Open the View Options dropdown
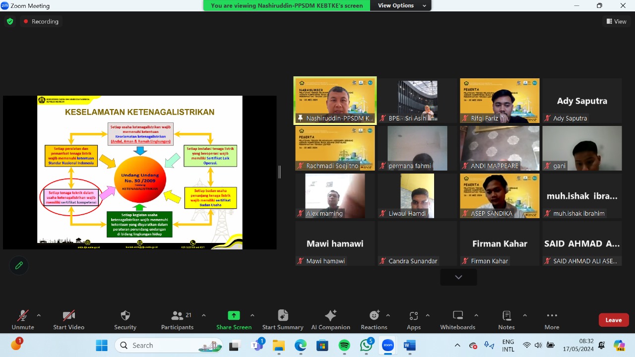This screenshot has width=635, height=357. pyautogui.click(x=402, y=5)
